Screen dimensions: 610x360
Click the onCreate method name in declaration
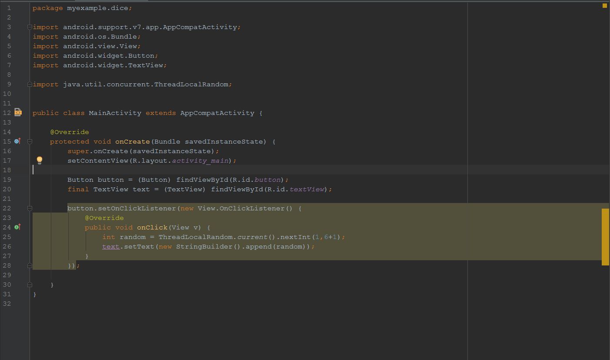point(133,141)
